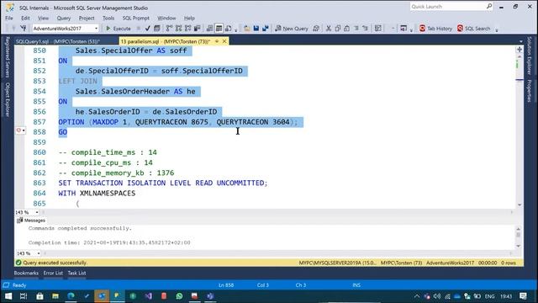Image resolution: width=538 pixels, height=303 pixels.
Task: Open the View menu
Action: pos(43,18)
